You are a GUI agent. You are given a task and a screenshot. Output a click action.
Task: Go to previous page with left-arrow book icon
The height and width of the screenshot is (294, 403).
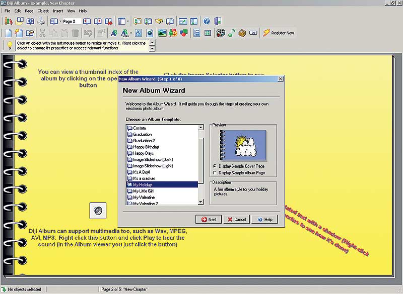point(87,21)
